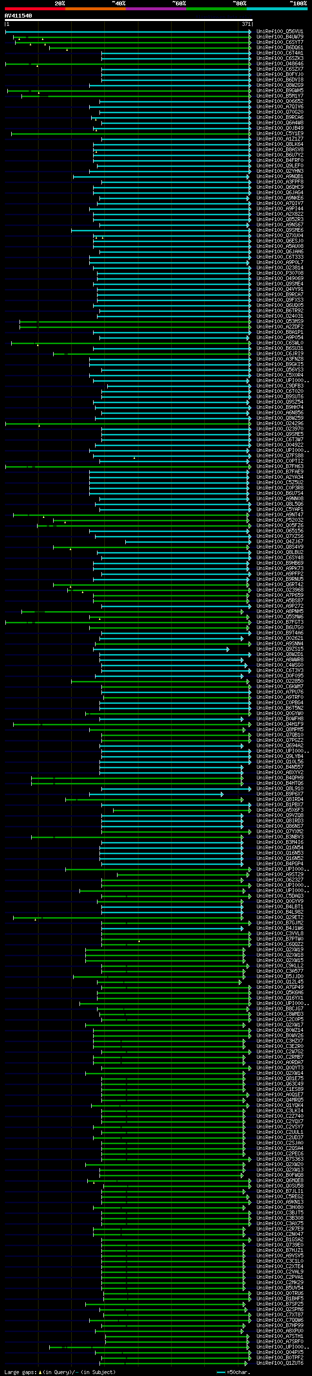Select hit UniRef100_Q9LEF0
The height and width of the screenshot is (1376, 312).
[280, 166]
